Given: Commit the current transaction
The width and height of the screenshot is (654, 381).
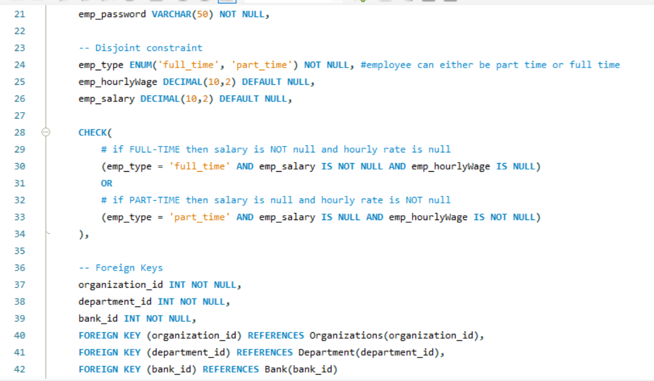Looking at the screenshot, I should point(183,2).
